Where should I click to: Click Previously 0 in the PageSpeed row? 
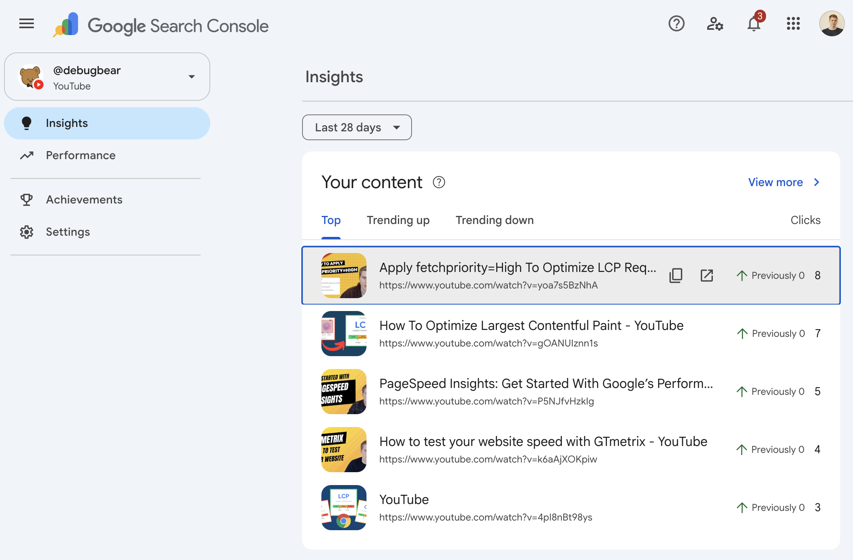point(778,392)
